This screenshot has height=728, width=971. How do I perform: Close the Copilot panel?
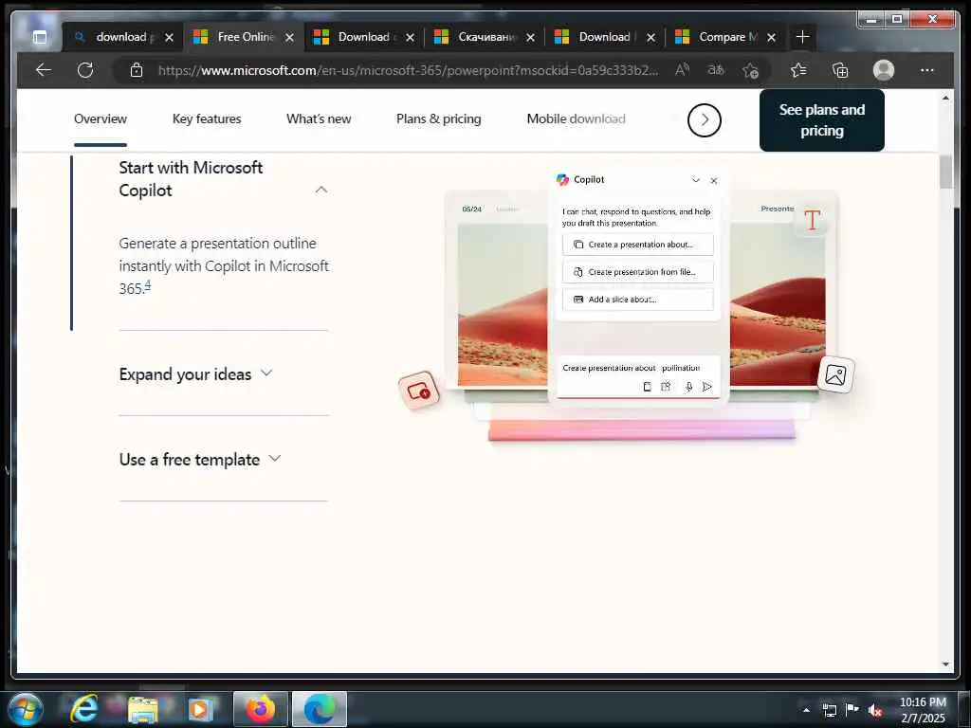[x=713, y=180]
